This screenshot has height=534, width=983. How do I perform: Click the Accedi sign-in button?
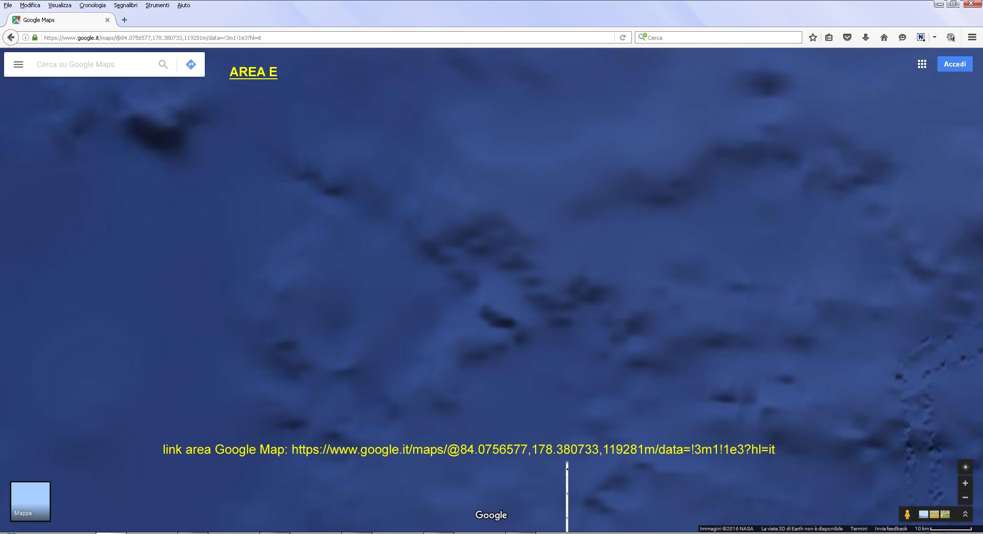click(x=955, y=64)
